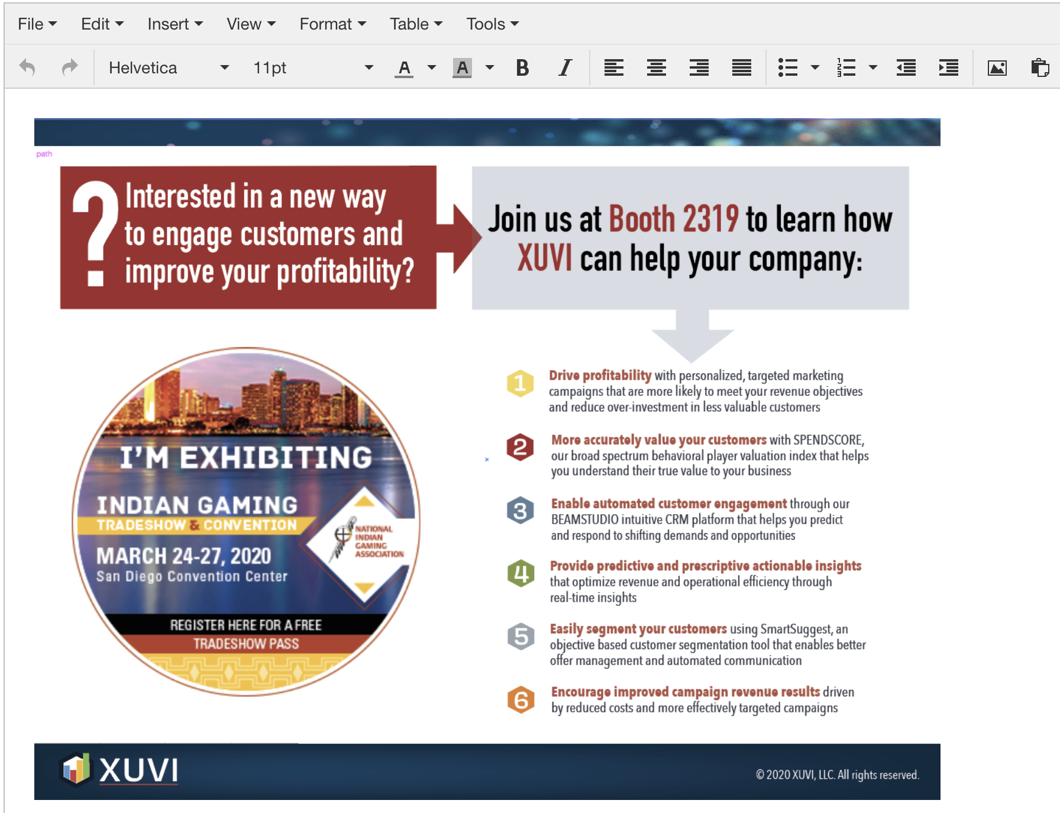Image resolution: width=1060 pixels, height=813 pixels.
Task: Click the blue banner image at top
Action: (x=487, y=133)
